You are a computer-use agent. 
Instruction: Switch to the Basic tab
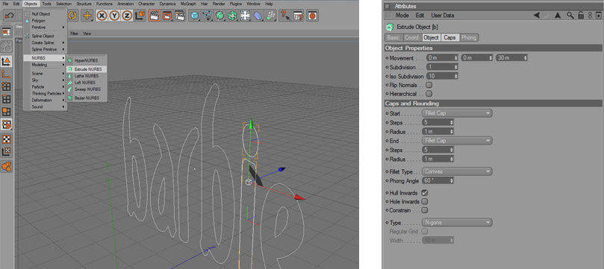393,38
